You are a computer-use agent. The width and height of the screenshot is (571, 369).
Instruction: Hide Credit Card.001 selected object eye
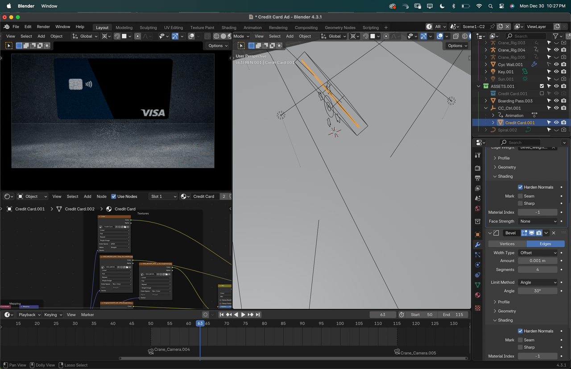(556, 123)
